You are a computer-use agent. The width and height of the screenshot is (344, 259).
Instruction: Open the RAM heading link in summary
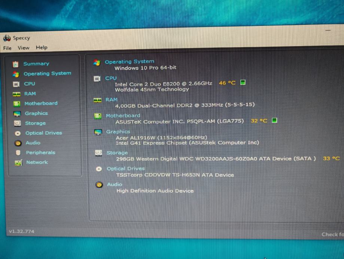coord(112,99)
